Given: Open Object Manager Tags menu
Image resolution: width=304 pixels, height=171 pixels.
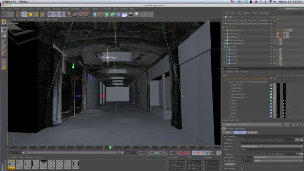Looking at the screenshot, I should pyautogui.click(x=255, y=13).
